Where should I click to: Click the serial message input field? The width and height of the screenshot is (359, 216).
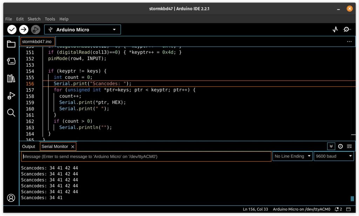(146, 156)
